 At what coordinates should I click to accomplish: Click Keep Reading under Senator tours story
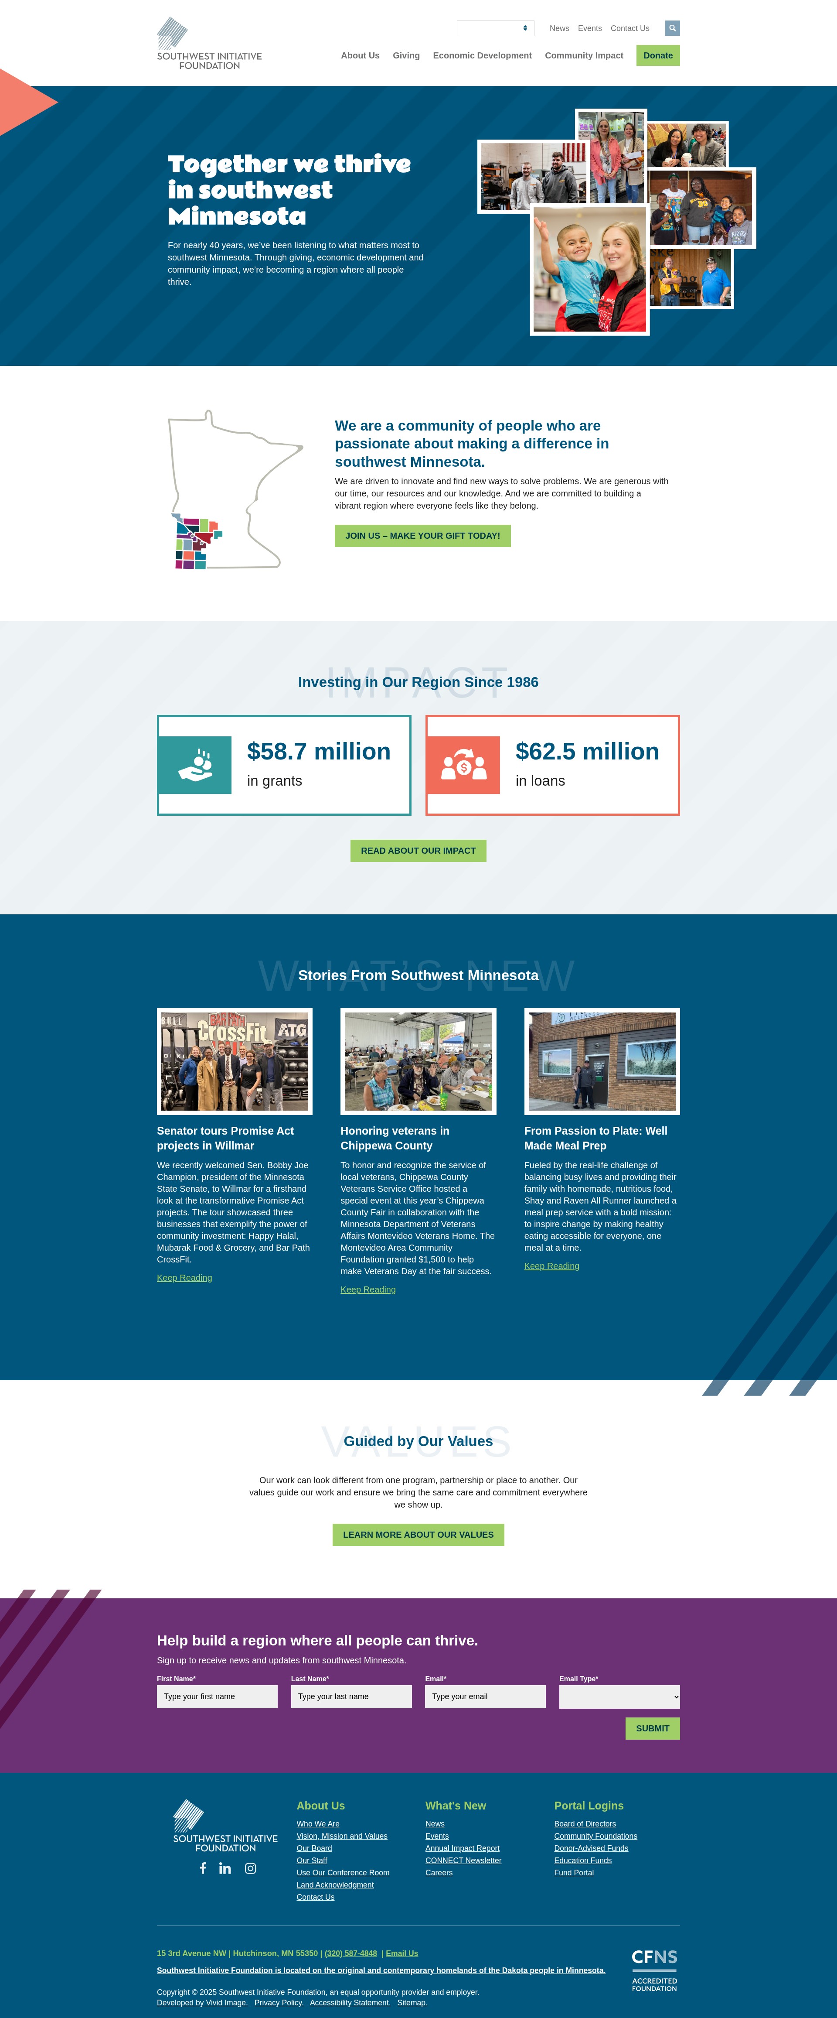184,1278
